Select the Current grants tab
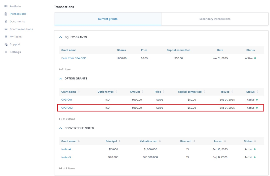The image size is (270, 176). click(108, 19)
